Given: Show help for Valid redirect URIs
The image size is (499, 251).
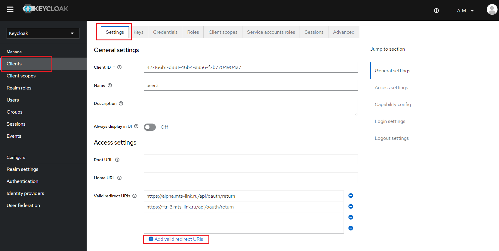Looking at the screenshot, I should coord(134,196).
